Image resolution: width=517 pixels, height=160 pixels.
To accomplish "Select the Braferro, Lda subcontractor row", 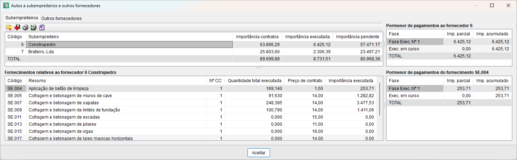I will click(x=41, y=51).
